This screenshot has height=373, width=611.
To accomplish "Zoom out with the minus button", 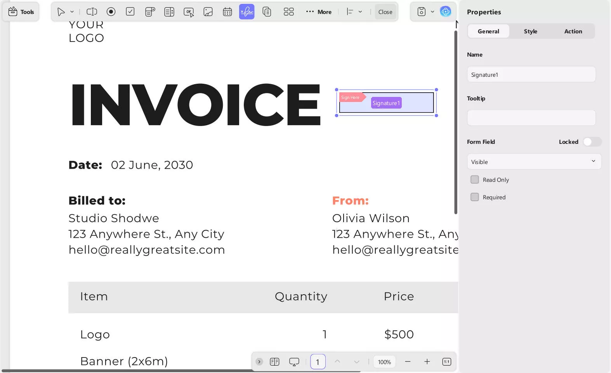I will 408,362.
